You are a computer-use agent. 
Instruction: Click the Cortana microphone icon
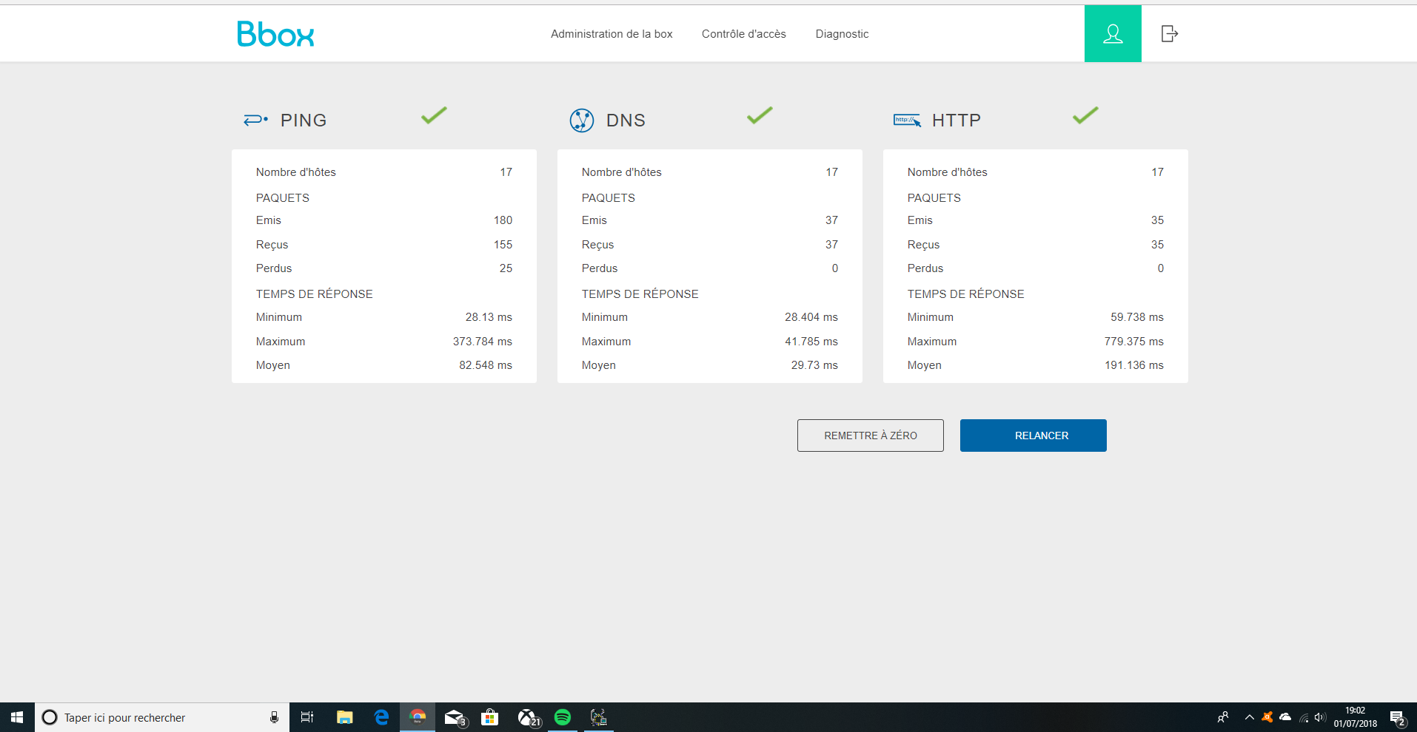274,717
